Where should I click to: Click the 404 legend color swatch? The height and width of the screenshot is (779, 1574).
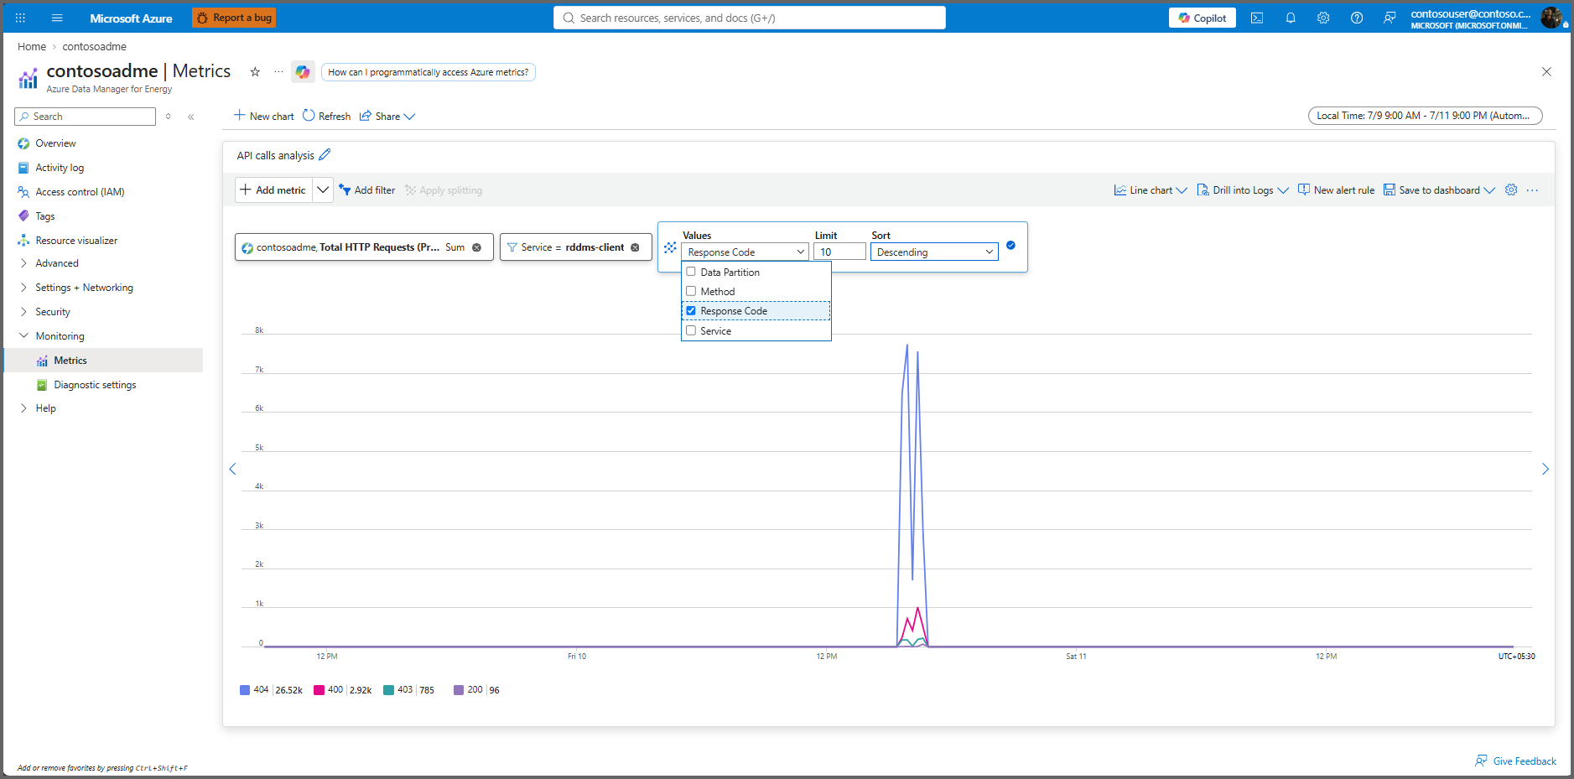click(x=245, y=690)
